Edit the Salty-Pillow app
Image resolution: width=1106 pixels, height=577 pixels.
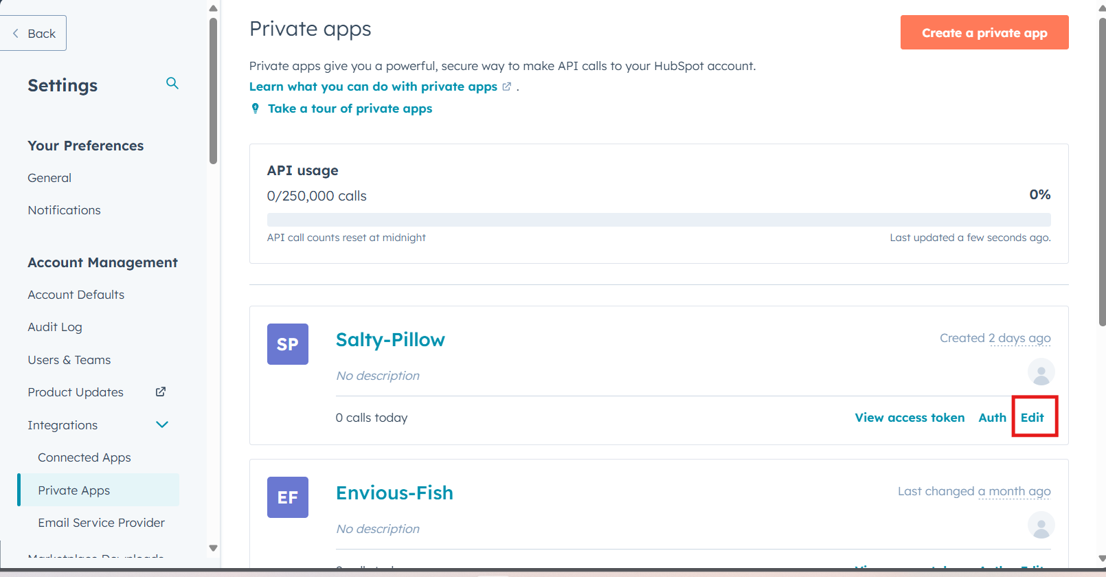click(x=1032, y=418)
